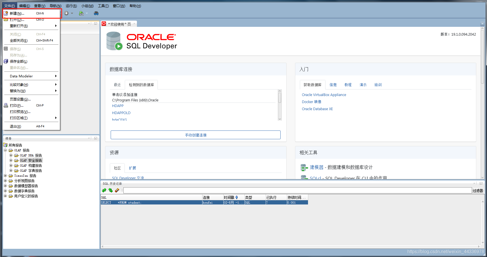The height and width of the screenshot is (257, 487).
Task: Switch to the 扩展 tab under 资源
Action: click(x=132, y=168)
